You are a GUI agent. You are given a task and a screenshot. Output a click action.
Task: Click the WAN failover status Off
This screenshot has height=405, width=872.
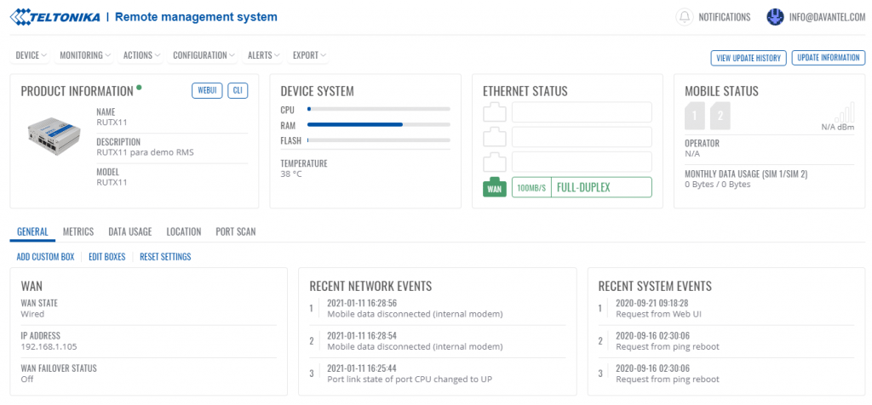click(27, 379)
